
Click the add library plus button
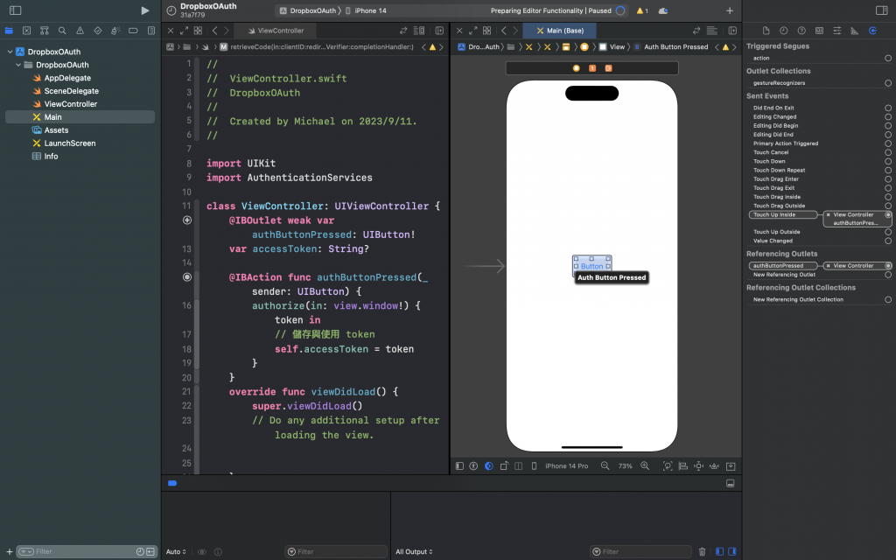[729, 10]
